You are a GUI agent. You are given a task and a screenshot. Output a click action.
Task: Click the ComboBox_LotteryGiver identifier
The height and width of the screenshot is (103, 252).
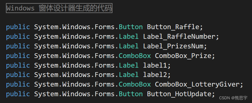(197, 84)
